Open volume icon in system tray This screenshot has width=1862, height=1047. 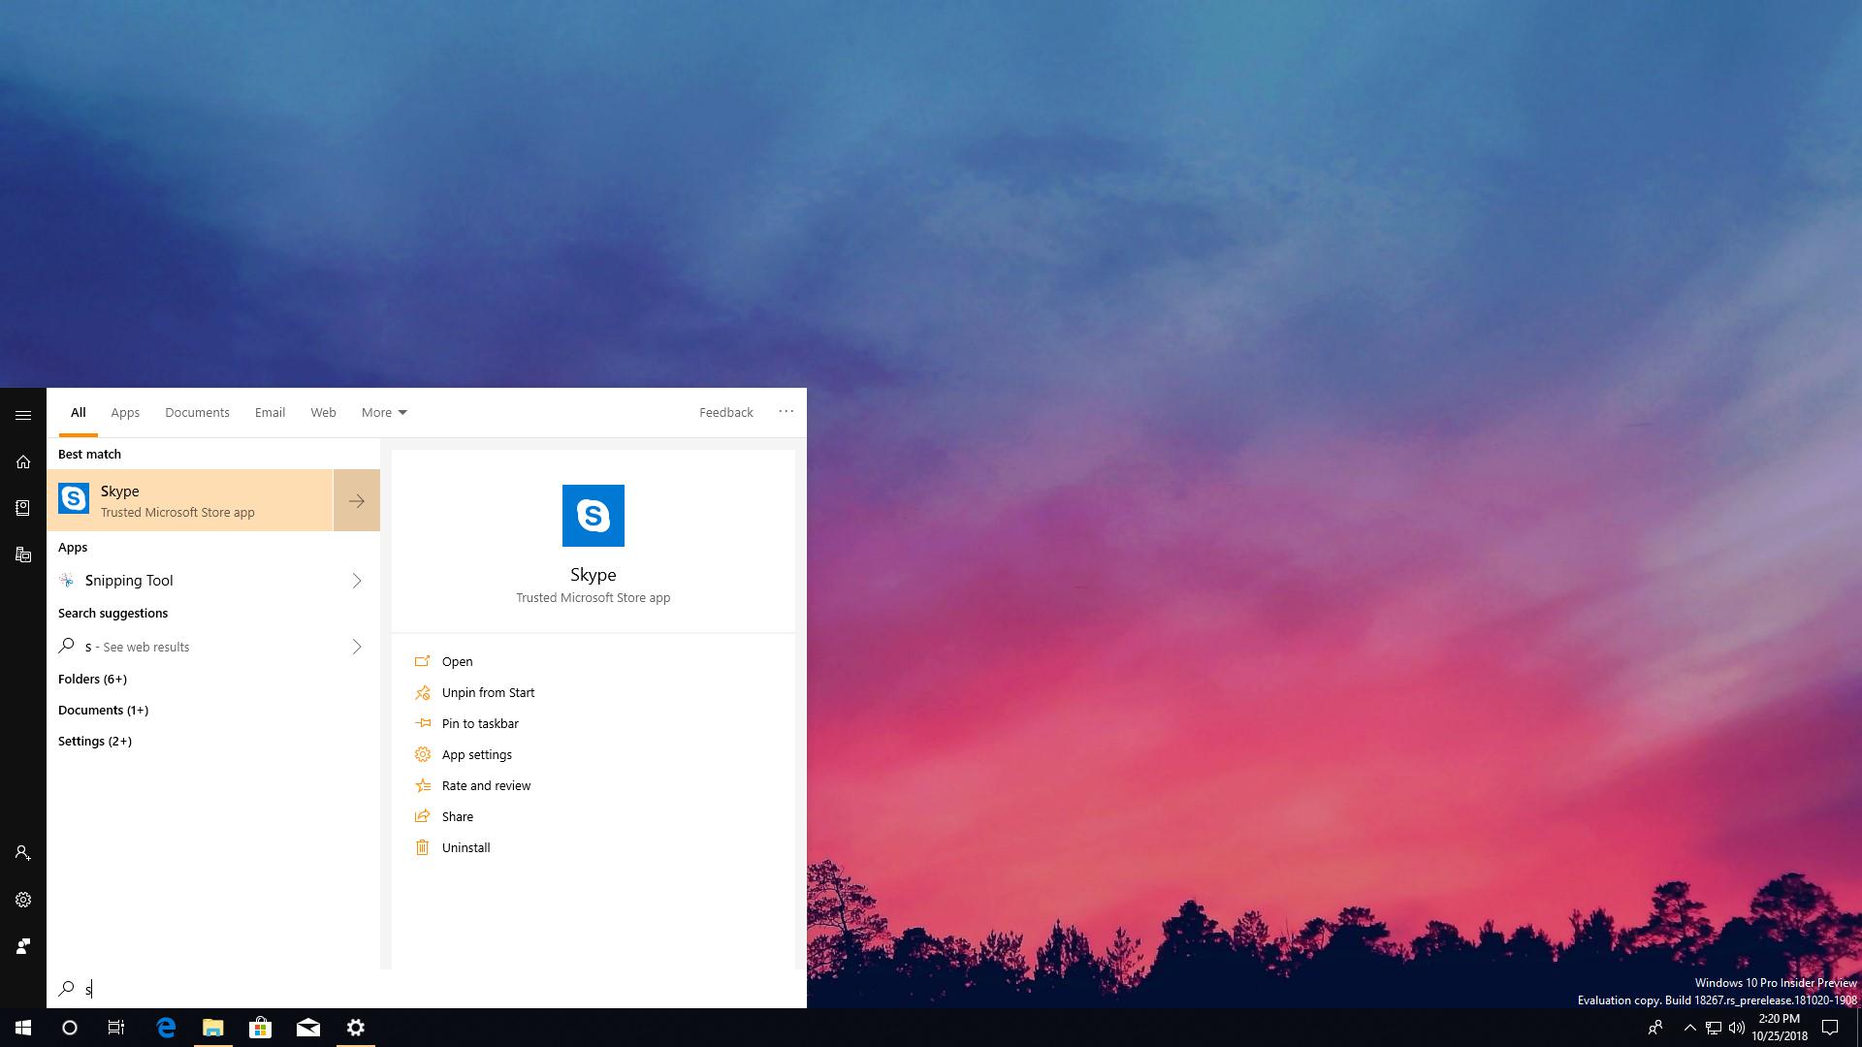coord(1737,1028)
